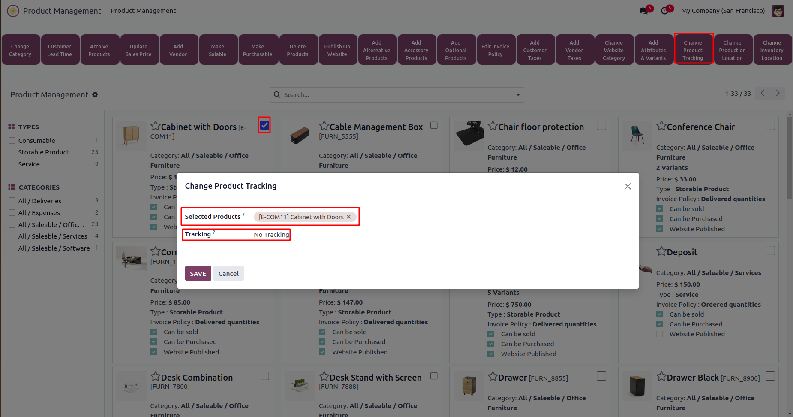This screenshot has width=793, height=417.
Task: Select the Desk Combination checkbox
Action: tap(265, 376)
